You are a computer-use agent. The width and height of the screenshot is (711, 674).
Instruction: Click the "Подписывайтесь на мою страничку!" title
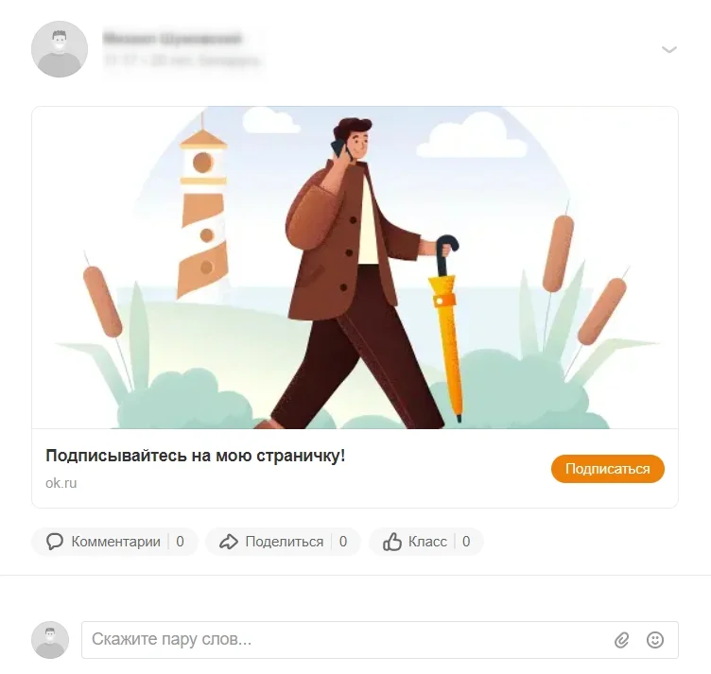tap(196, 456)
